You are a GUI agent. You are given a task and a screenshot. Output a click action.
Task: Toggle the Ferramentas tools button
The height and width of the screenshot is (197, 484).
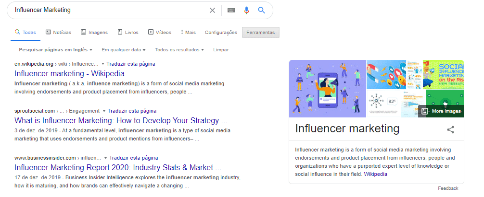260,33
